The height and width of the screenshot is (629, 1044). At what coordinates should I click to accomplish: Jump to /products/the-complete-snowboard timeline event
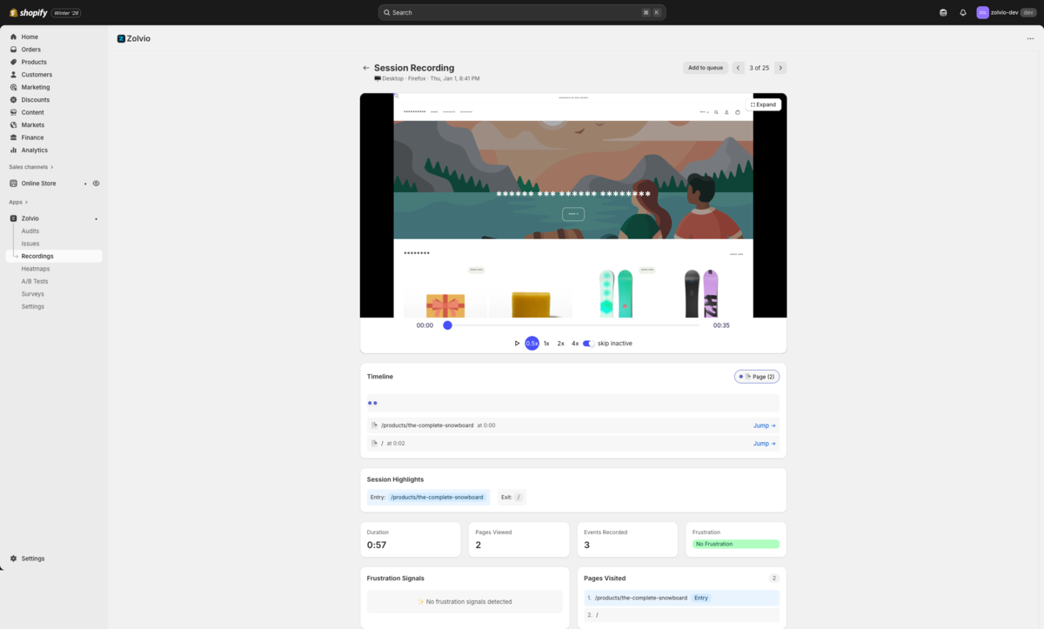763,425
